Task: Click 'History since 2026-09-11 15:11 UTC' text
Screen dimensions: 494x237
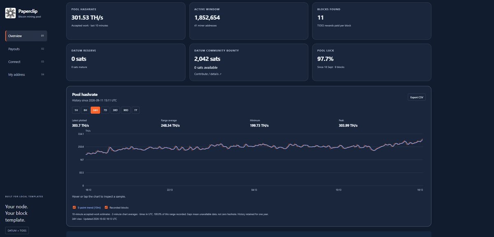Action: tap(94, 100)
